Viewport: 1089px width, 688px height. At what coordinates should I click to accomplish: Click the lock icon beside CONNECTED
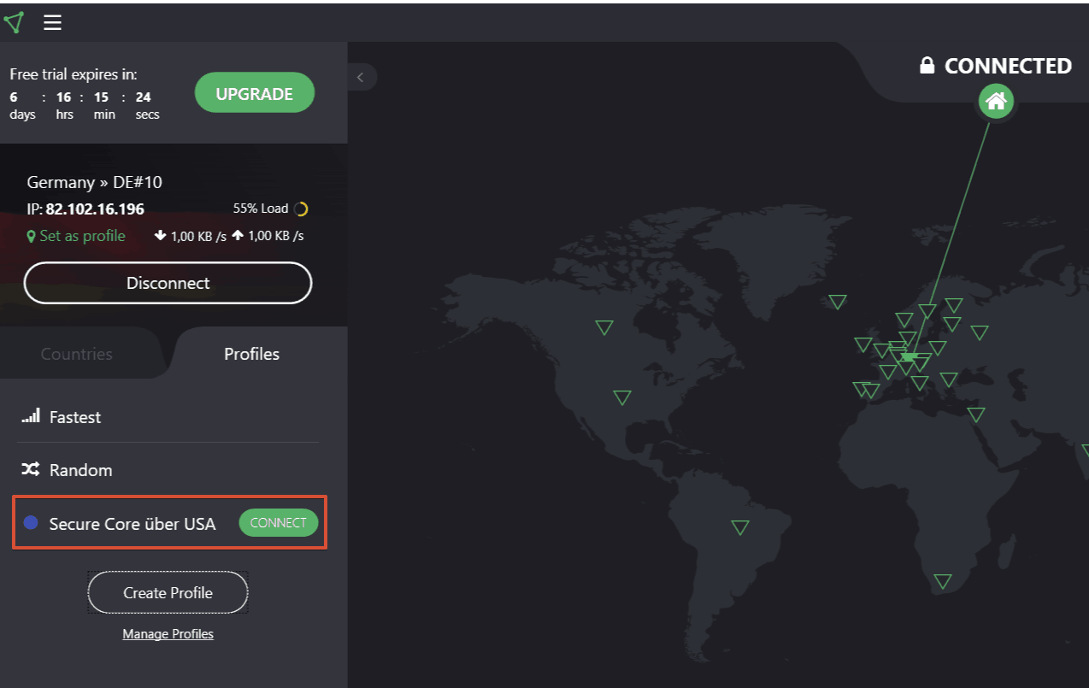(927, 66)
